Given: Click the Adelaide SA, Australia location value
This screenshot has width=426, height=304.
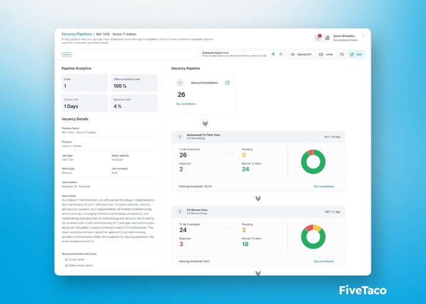Looking at the screenshot, I should coord(76,186).
